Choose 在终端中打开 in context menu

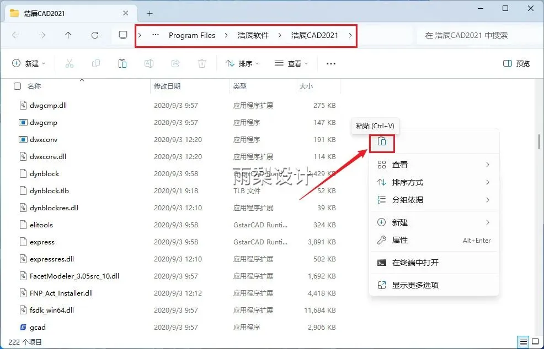click(434, 263)
